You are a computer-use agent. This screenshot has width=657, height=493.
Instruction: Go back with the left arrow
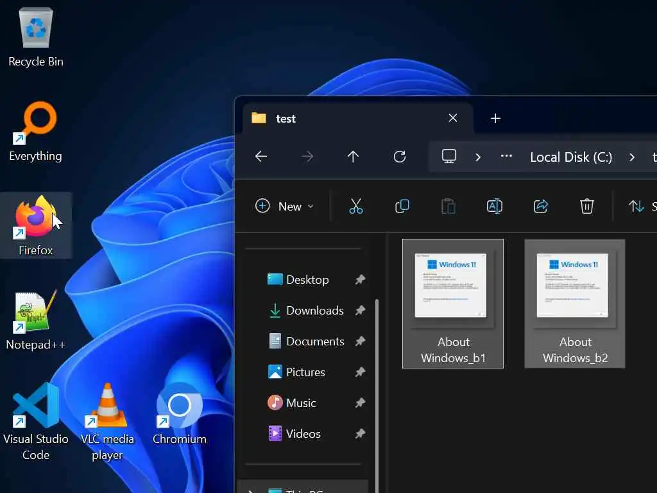tap(261, 157)
